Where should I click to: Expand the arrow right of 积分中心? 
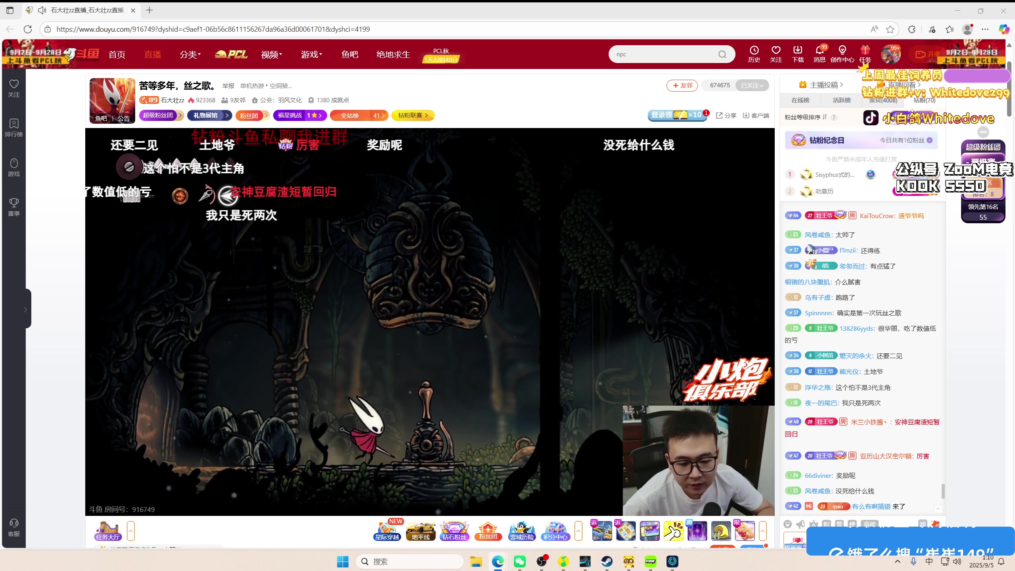[578, 531]
